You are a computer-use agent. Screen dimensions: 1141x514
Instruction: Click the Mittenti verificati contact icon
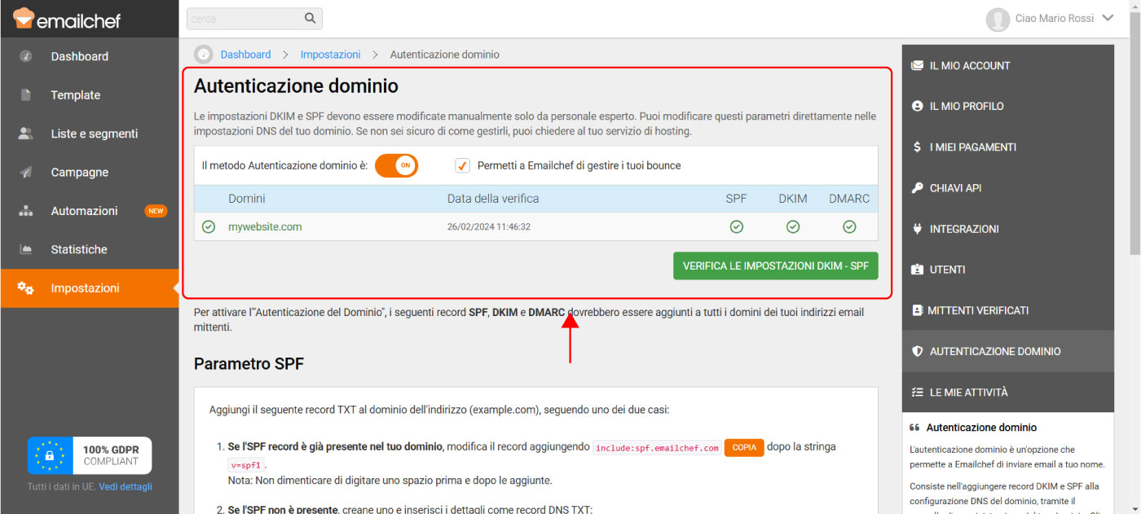[x=918, y=310]
